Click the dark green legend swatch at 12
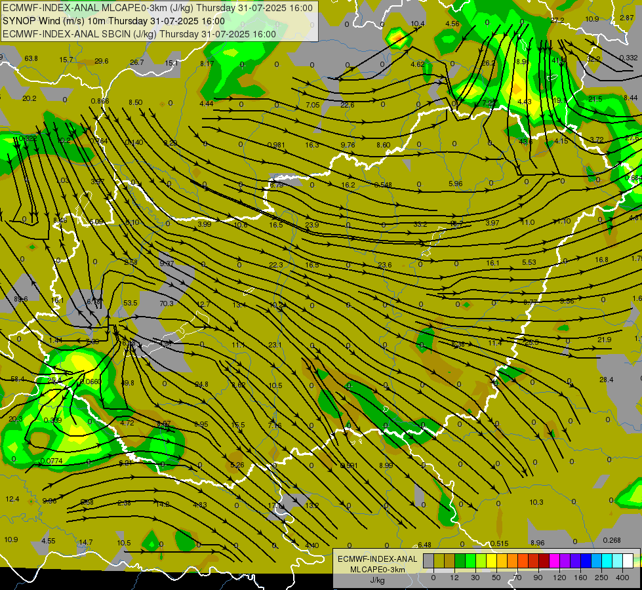Viewport: 642px width, 590px height. click(460, 560)
